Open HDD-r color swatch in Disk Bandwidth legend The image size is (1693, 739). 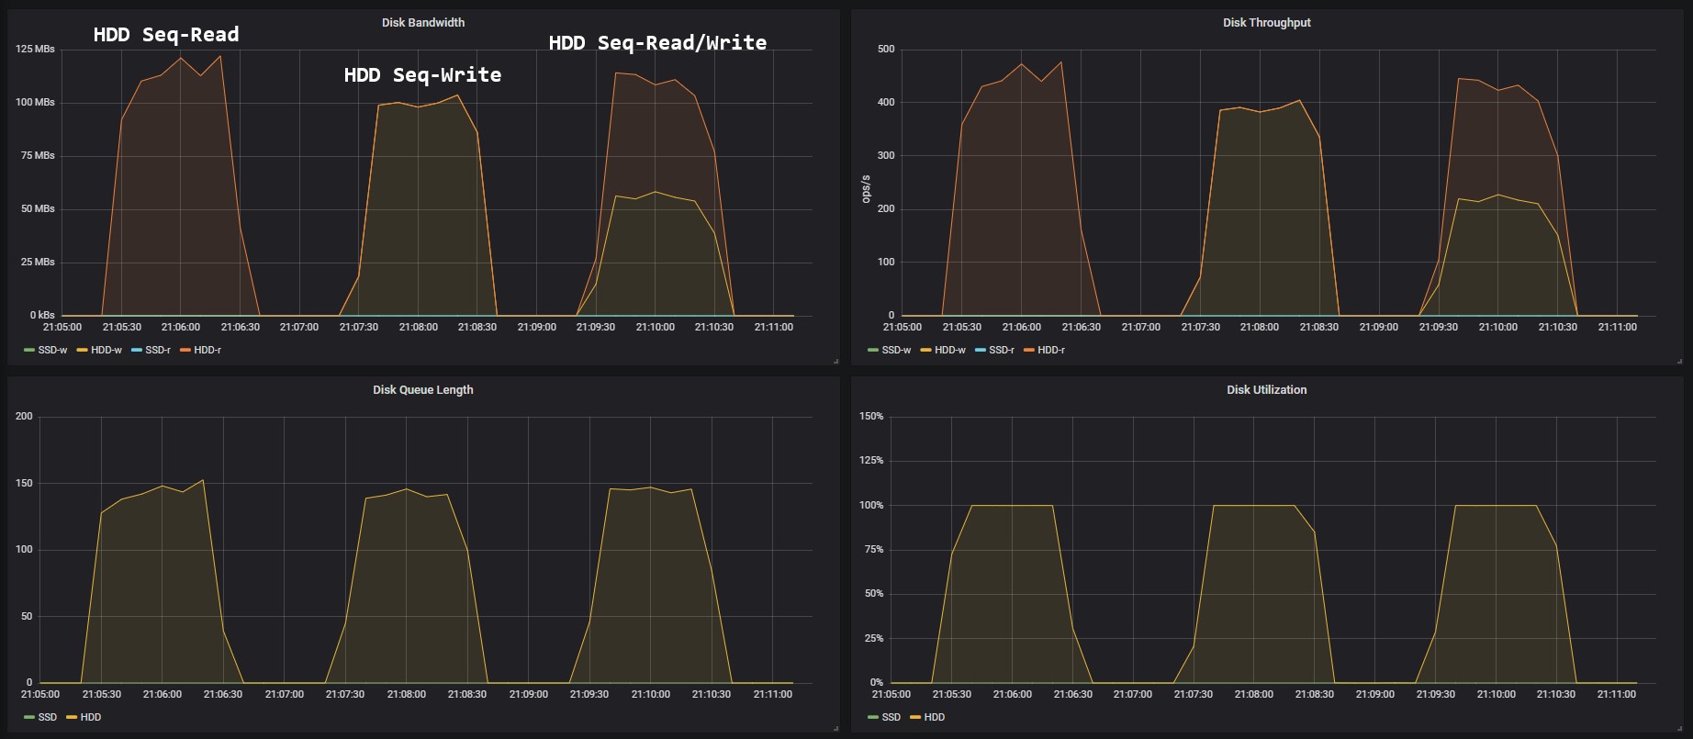click(185, 350)
